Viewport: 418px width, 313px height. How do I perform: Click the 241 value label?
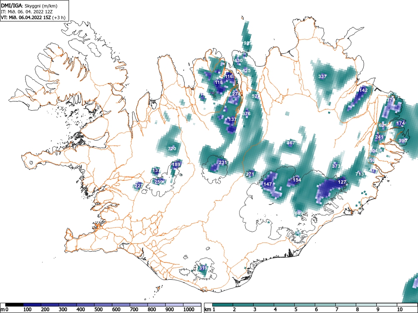click(x=379, y=137)
